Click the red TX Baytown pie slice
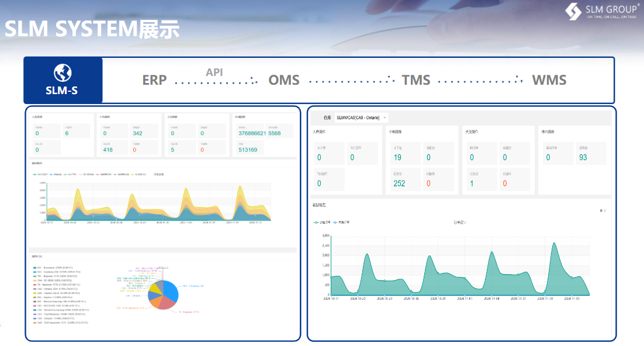The image size is (644, 346). (x=167, y=303)
